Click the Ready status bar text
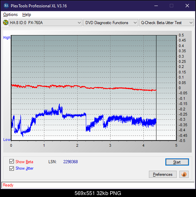Image resolution: width=196 pixels, height=197 pixels. click(8, 185)
